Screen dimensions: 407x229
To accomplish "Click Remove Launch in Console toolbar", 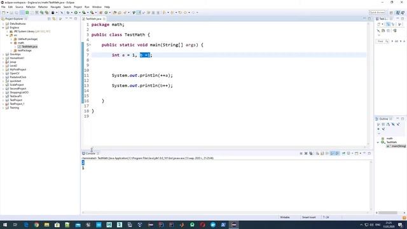I will point(306,153).
